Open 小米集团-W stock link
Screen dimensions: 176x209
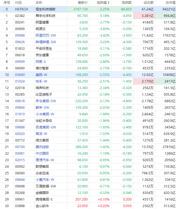point(45,114)
